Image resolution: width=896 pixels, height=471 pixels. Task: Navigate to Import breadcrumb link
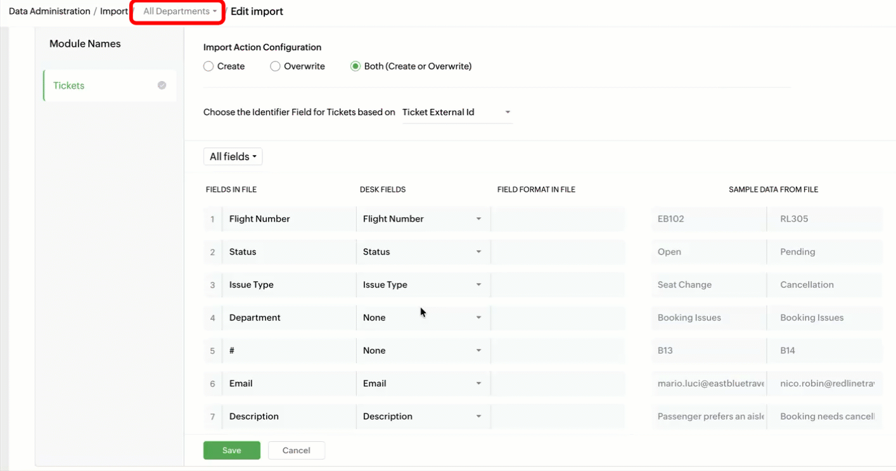coord(114,11)
